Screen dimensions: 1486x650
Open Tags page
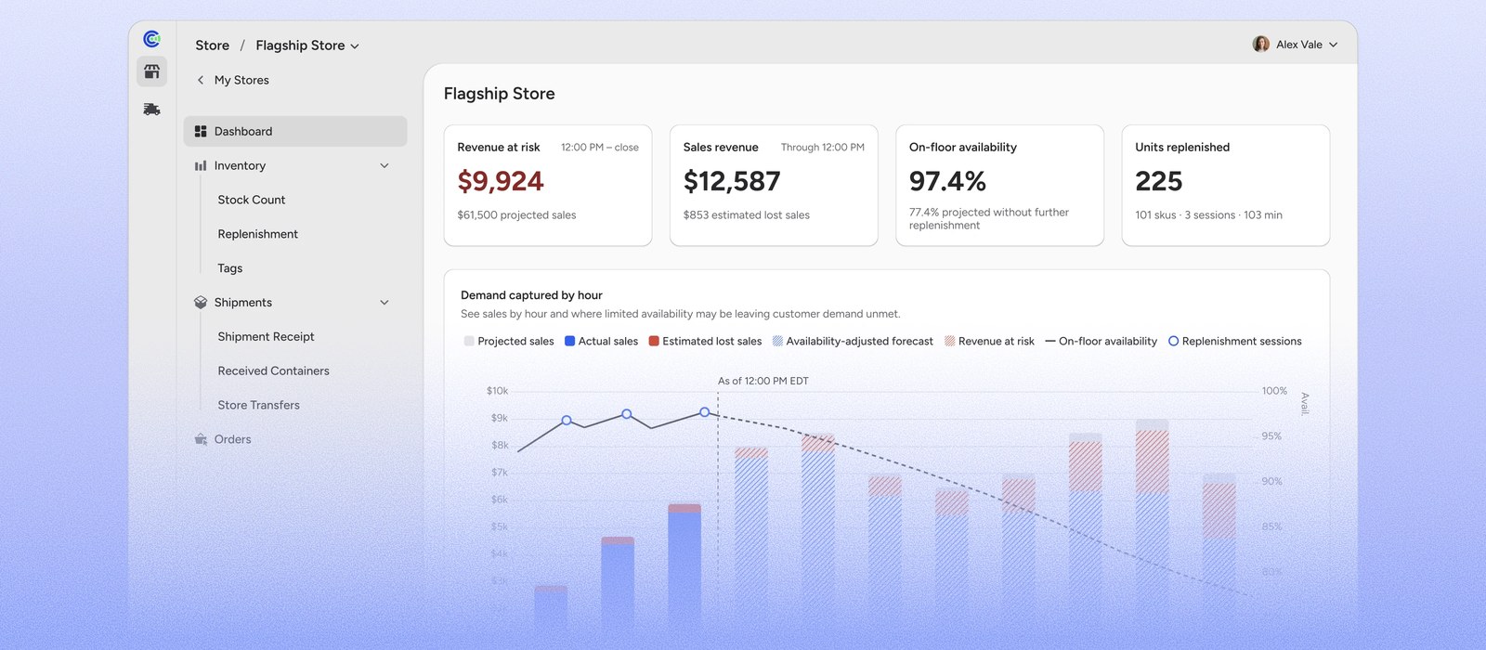click(x=230, y=268)
